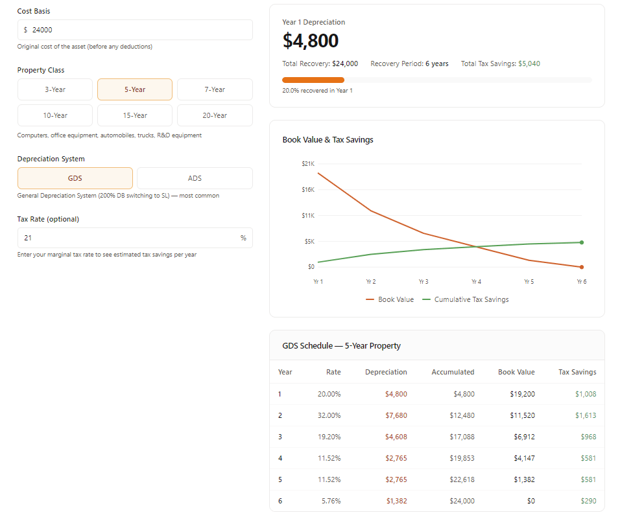
Task: Select the 3-Year property class
Action: 55,89
